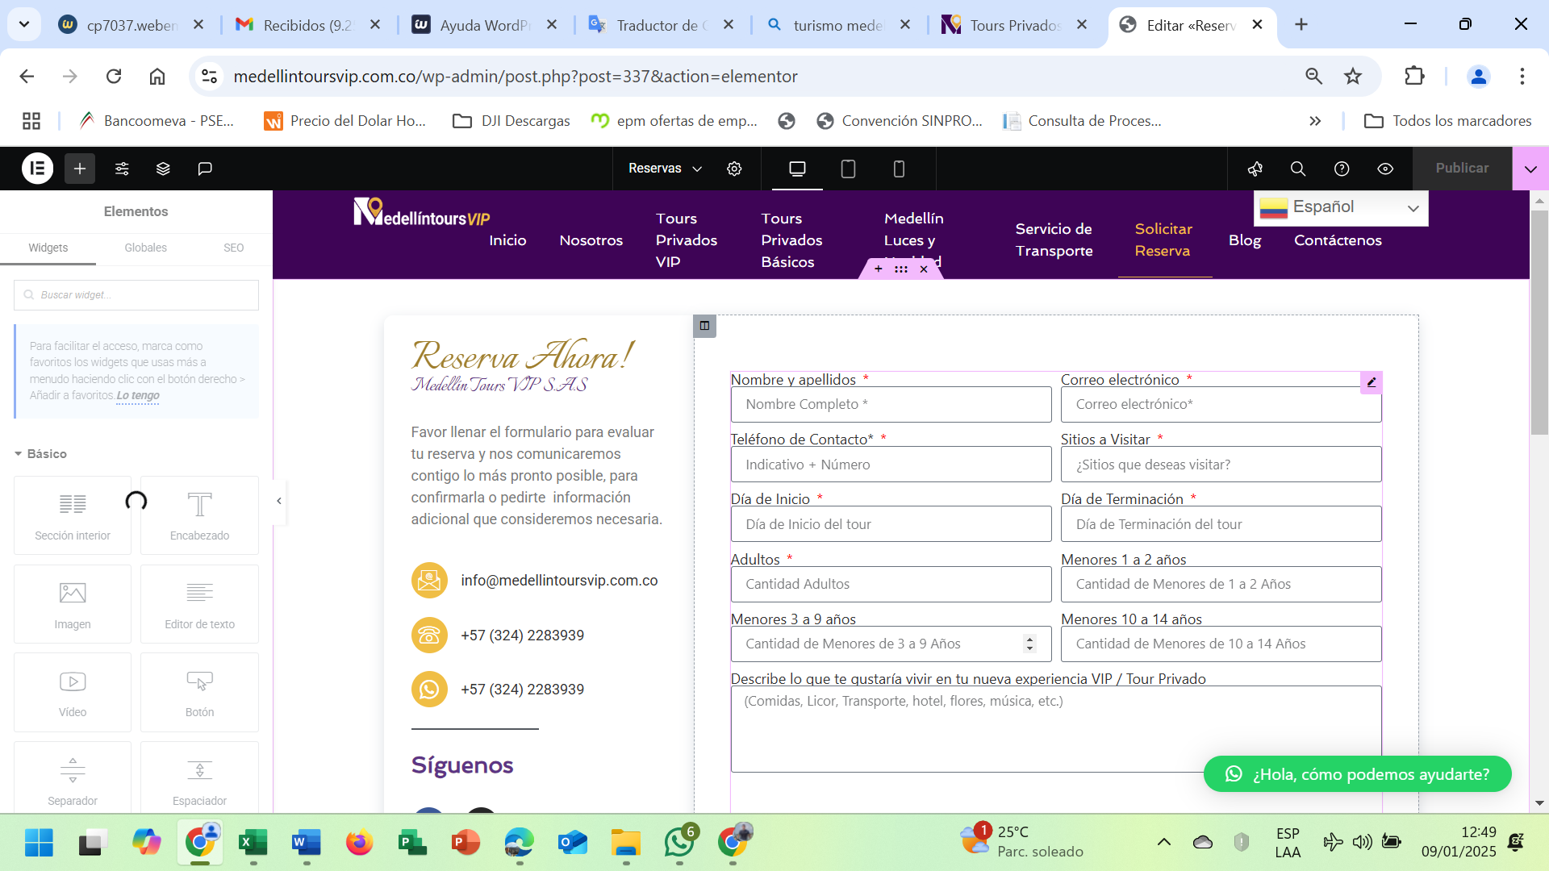Viewport: 1549px width, 871px height.
Task: Select the Vídeo widget
Action: 73,692
